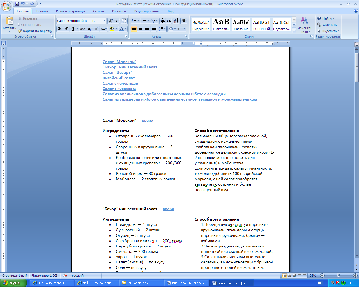This screenshot has width=359, height=287.
Task: Decrease paragraph indent
Action: (x=163, y=21)
